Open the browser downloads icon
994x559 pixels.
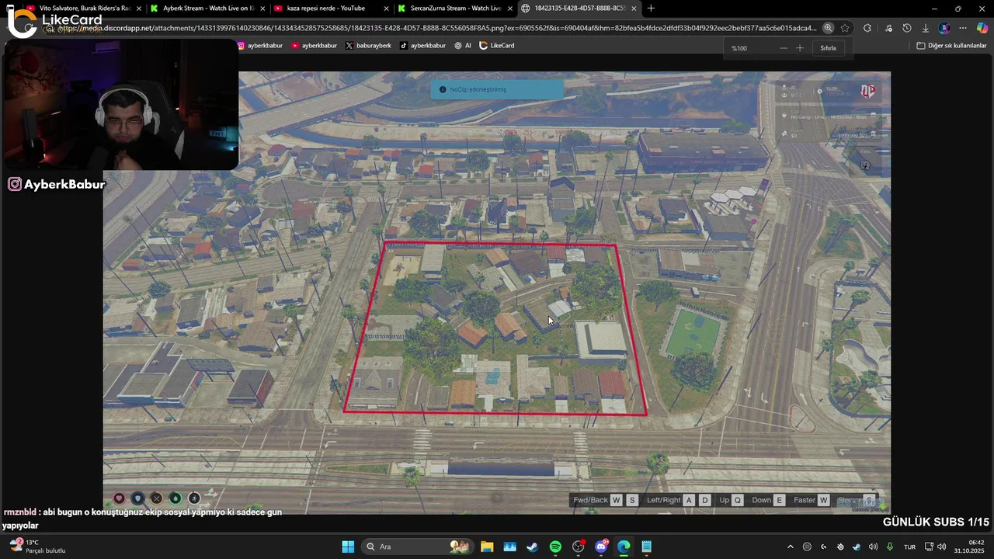pos(925,28)
